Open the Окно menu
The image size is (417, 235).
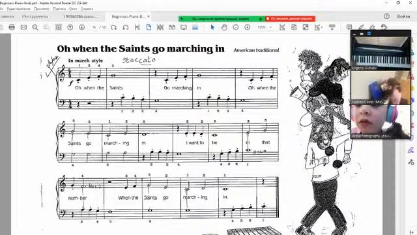73,8
